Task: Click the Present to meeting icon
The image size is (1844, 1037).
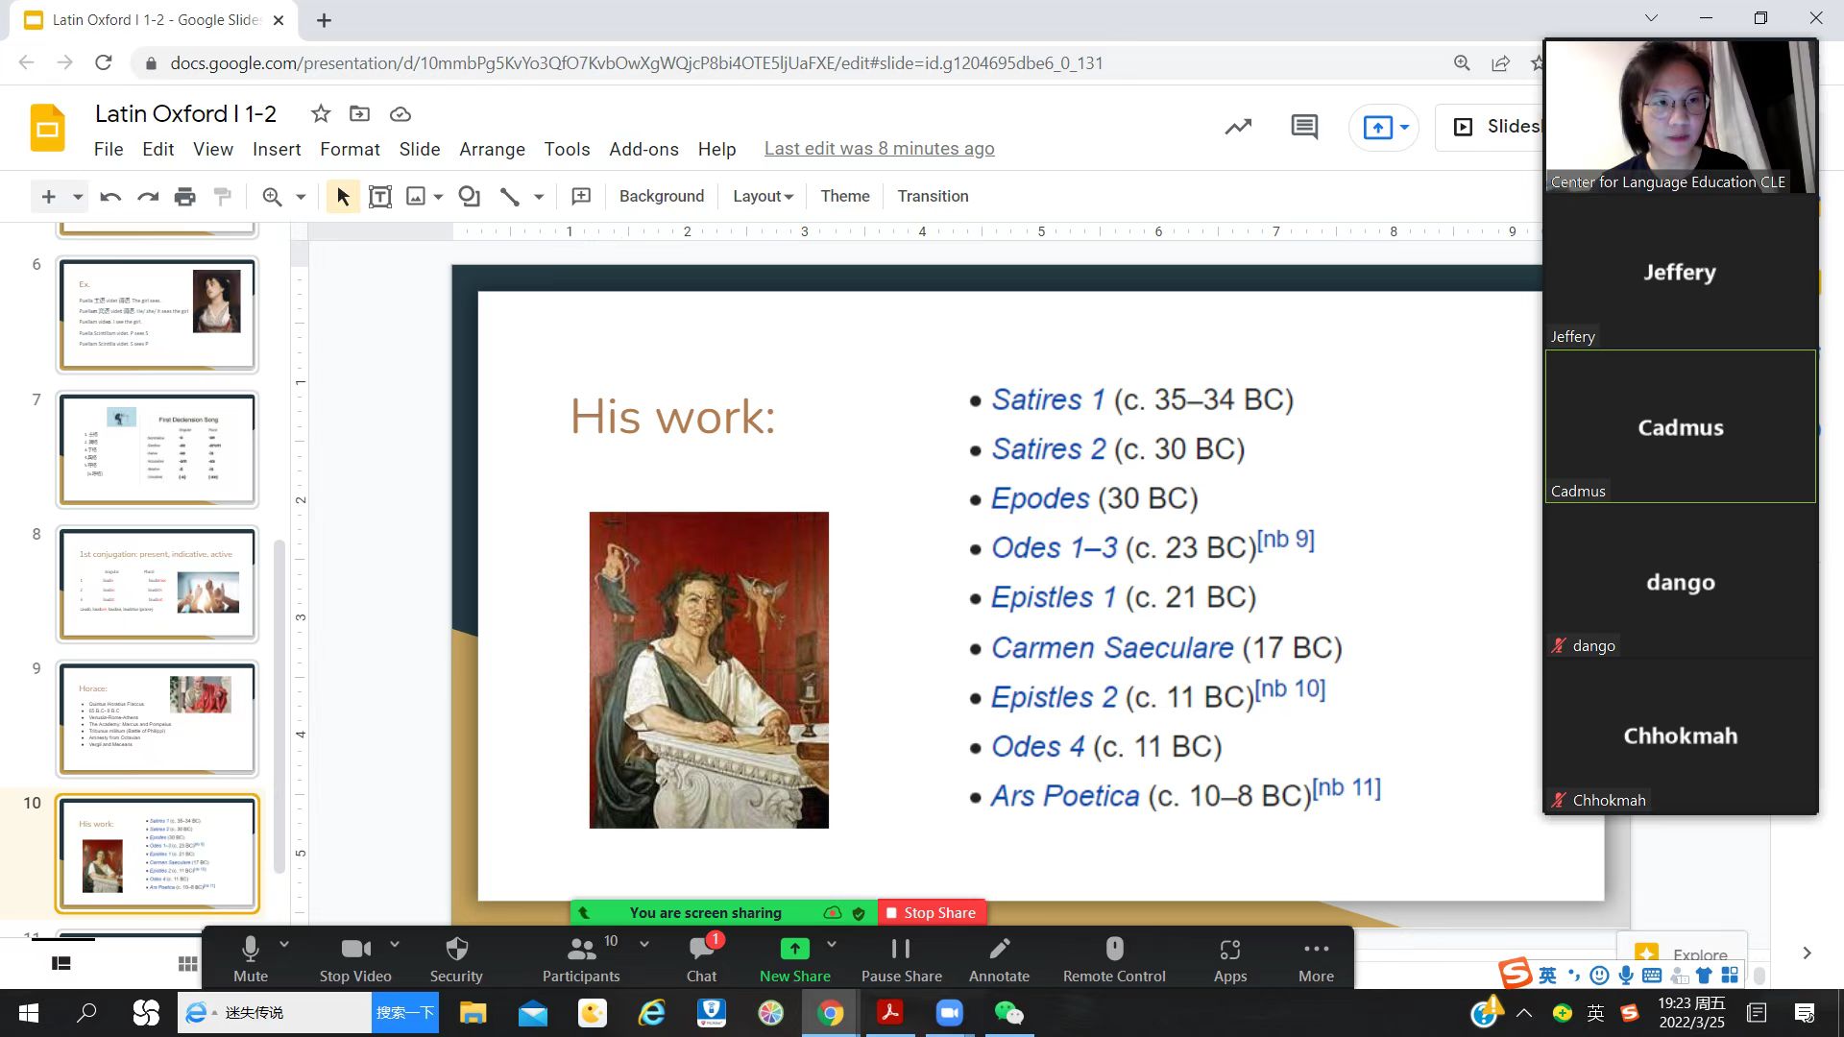Action: (x=1377, y=127)
